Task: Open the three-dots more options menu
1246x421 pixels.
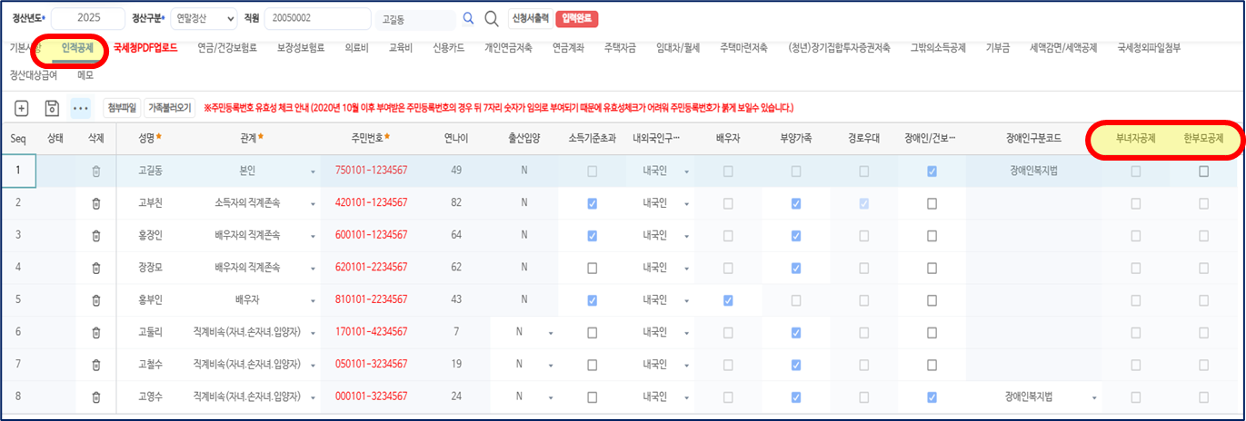Action: click(81, 108)
